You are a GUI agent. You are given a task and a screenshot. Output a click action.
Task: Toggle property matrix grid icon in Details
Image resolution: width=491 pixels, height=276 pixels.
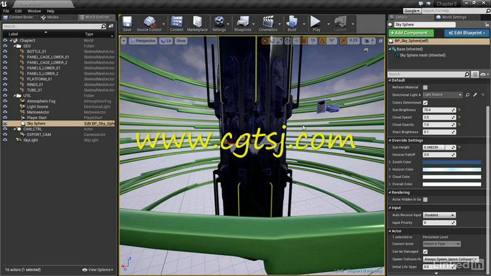475,74
